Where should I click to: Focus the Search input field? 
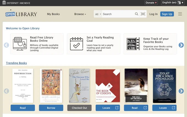click(x=118, y=14)
